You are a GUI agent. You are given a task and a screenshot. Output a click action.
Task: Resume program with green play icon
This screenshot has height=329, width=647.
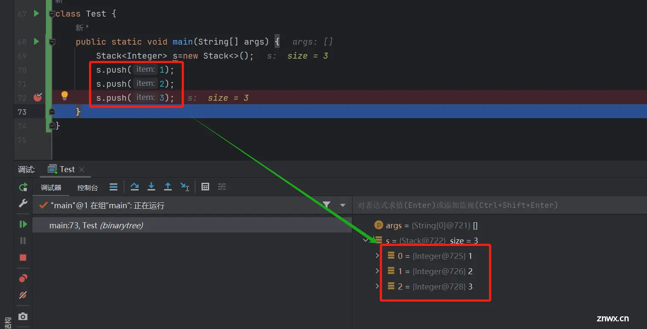[23, 224]
